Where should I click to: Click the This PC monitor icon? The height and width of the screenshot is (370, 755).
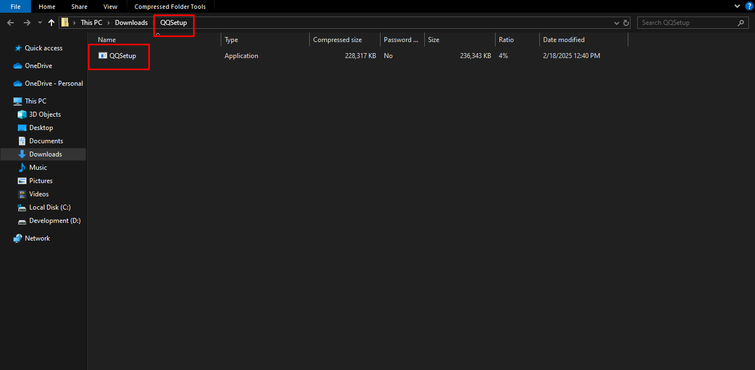[18, 101]
